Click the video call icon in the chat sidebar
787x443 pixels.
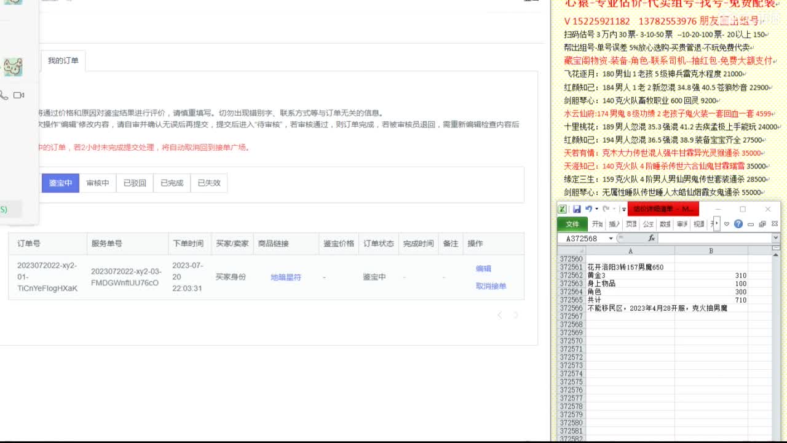pyautogui.click(x=18, y=95)
